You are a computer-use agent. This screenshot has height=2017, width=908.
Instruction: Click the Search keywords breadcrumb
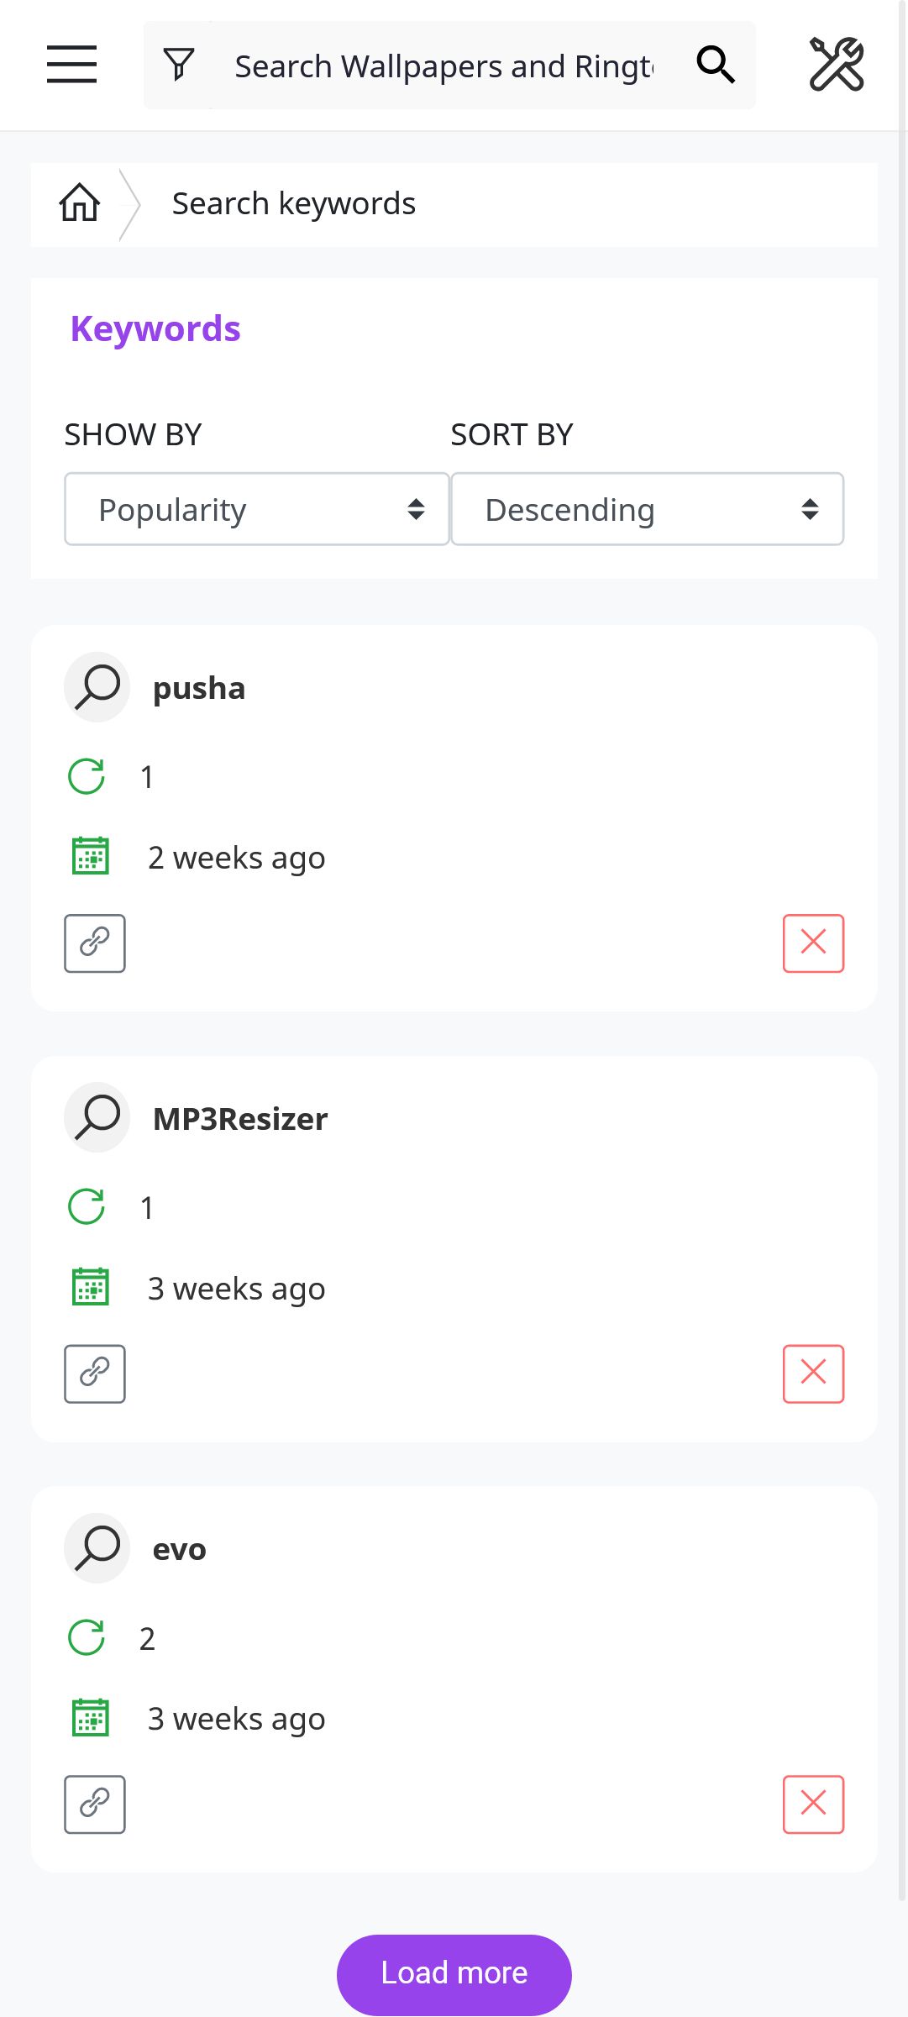pos(294,203)
